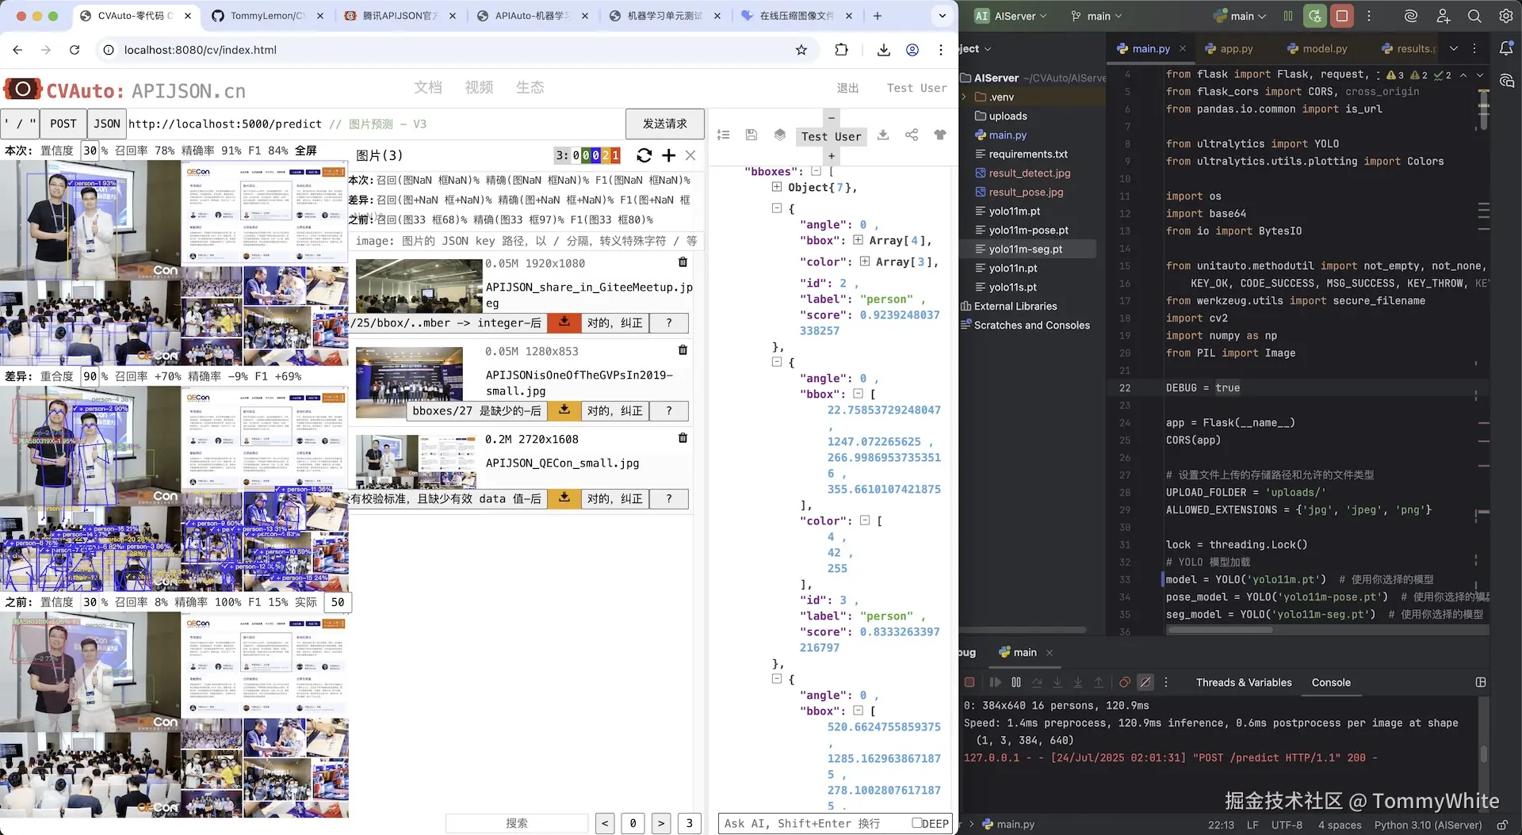Switch to the Console tab in the debugger
The height and width of the screenshot is (835, 1522).
(1330, 682)
